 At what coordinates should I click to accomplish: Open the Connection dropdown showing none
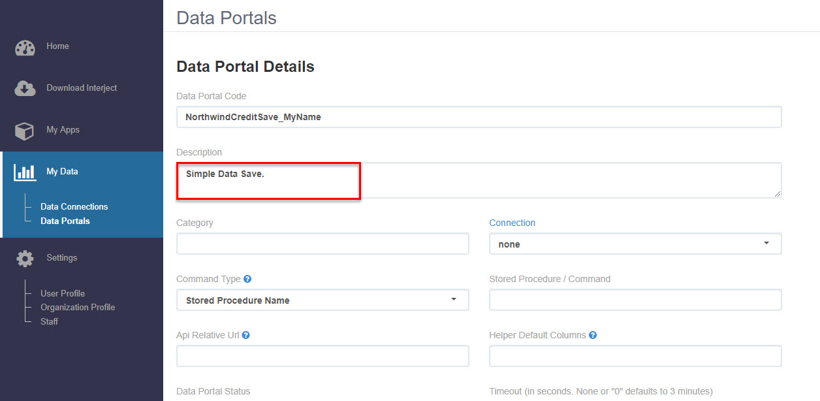point(635,244)
